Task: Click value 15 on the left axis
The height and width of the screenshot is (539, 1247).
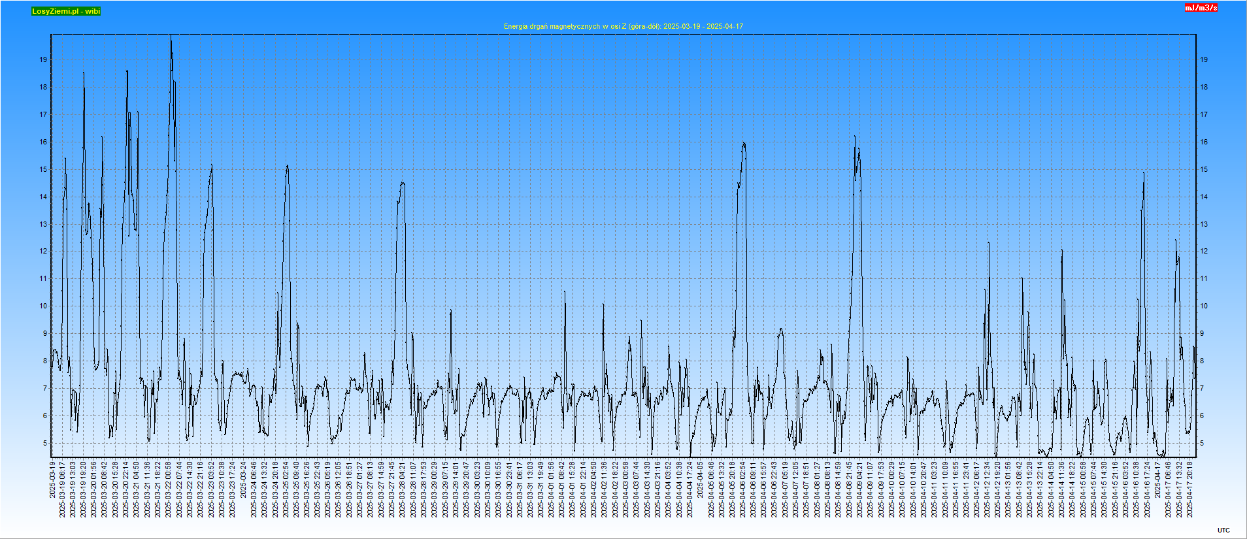Action: click(x=43, y=169)
